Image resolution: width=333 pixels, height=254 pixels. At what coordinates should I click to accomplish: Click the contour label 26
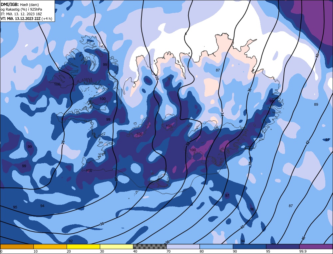63,143
